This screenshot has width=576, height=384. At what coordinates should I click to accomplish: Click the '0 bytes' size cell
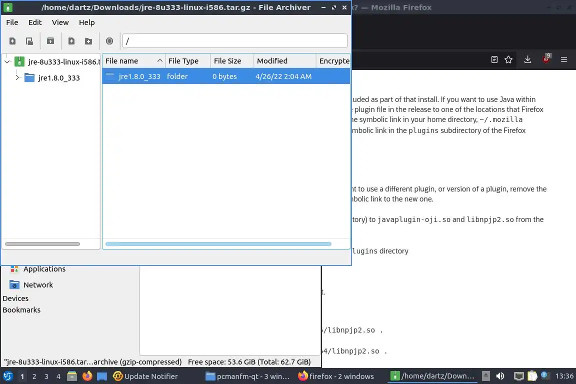[224, 76]
